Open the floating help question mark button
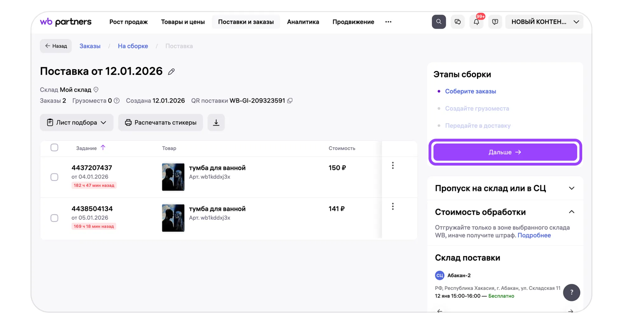The image size is (622, 324). [571, 292]
